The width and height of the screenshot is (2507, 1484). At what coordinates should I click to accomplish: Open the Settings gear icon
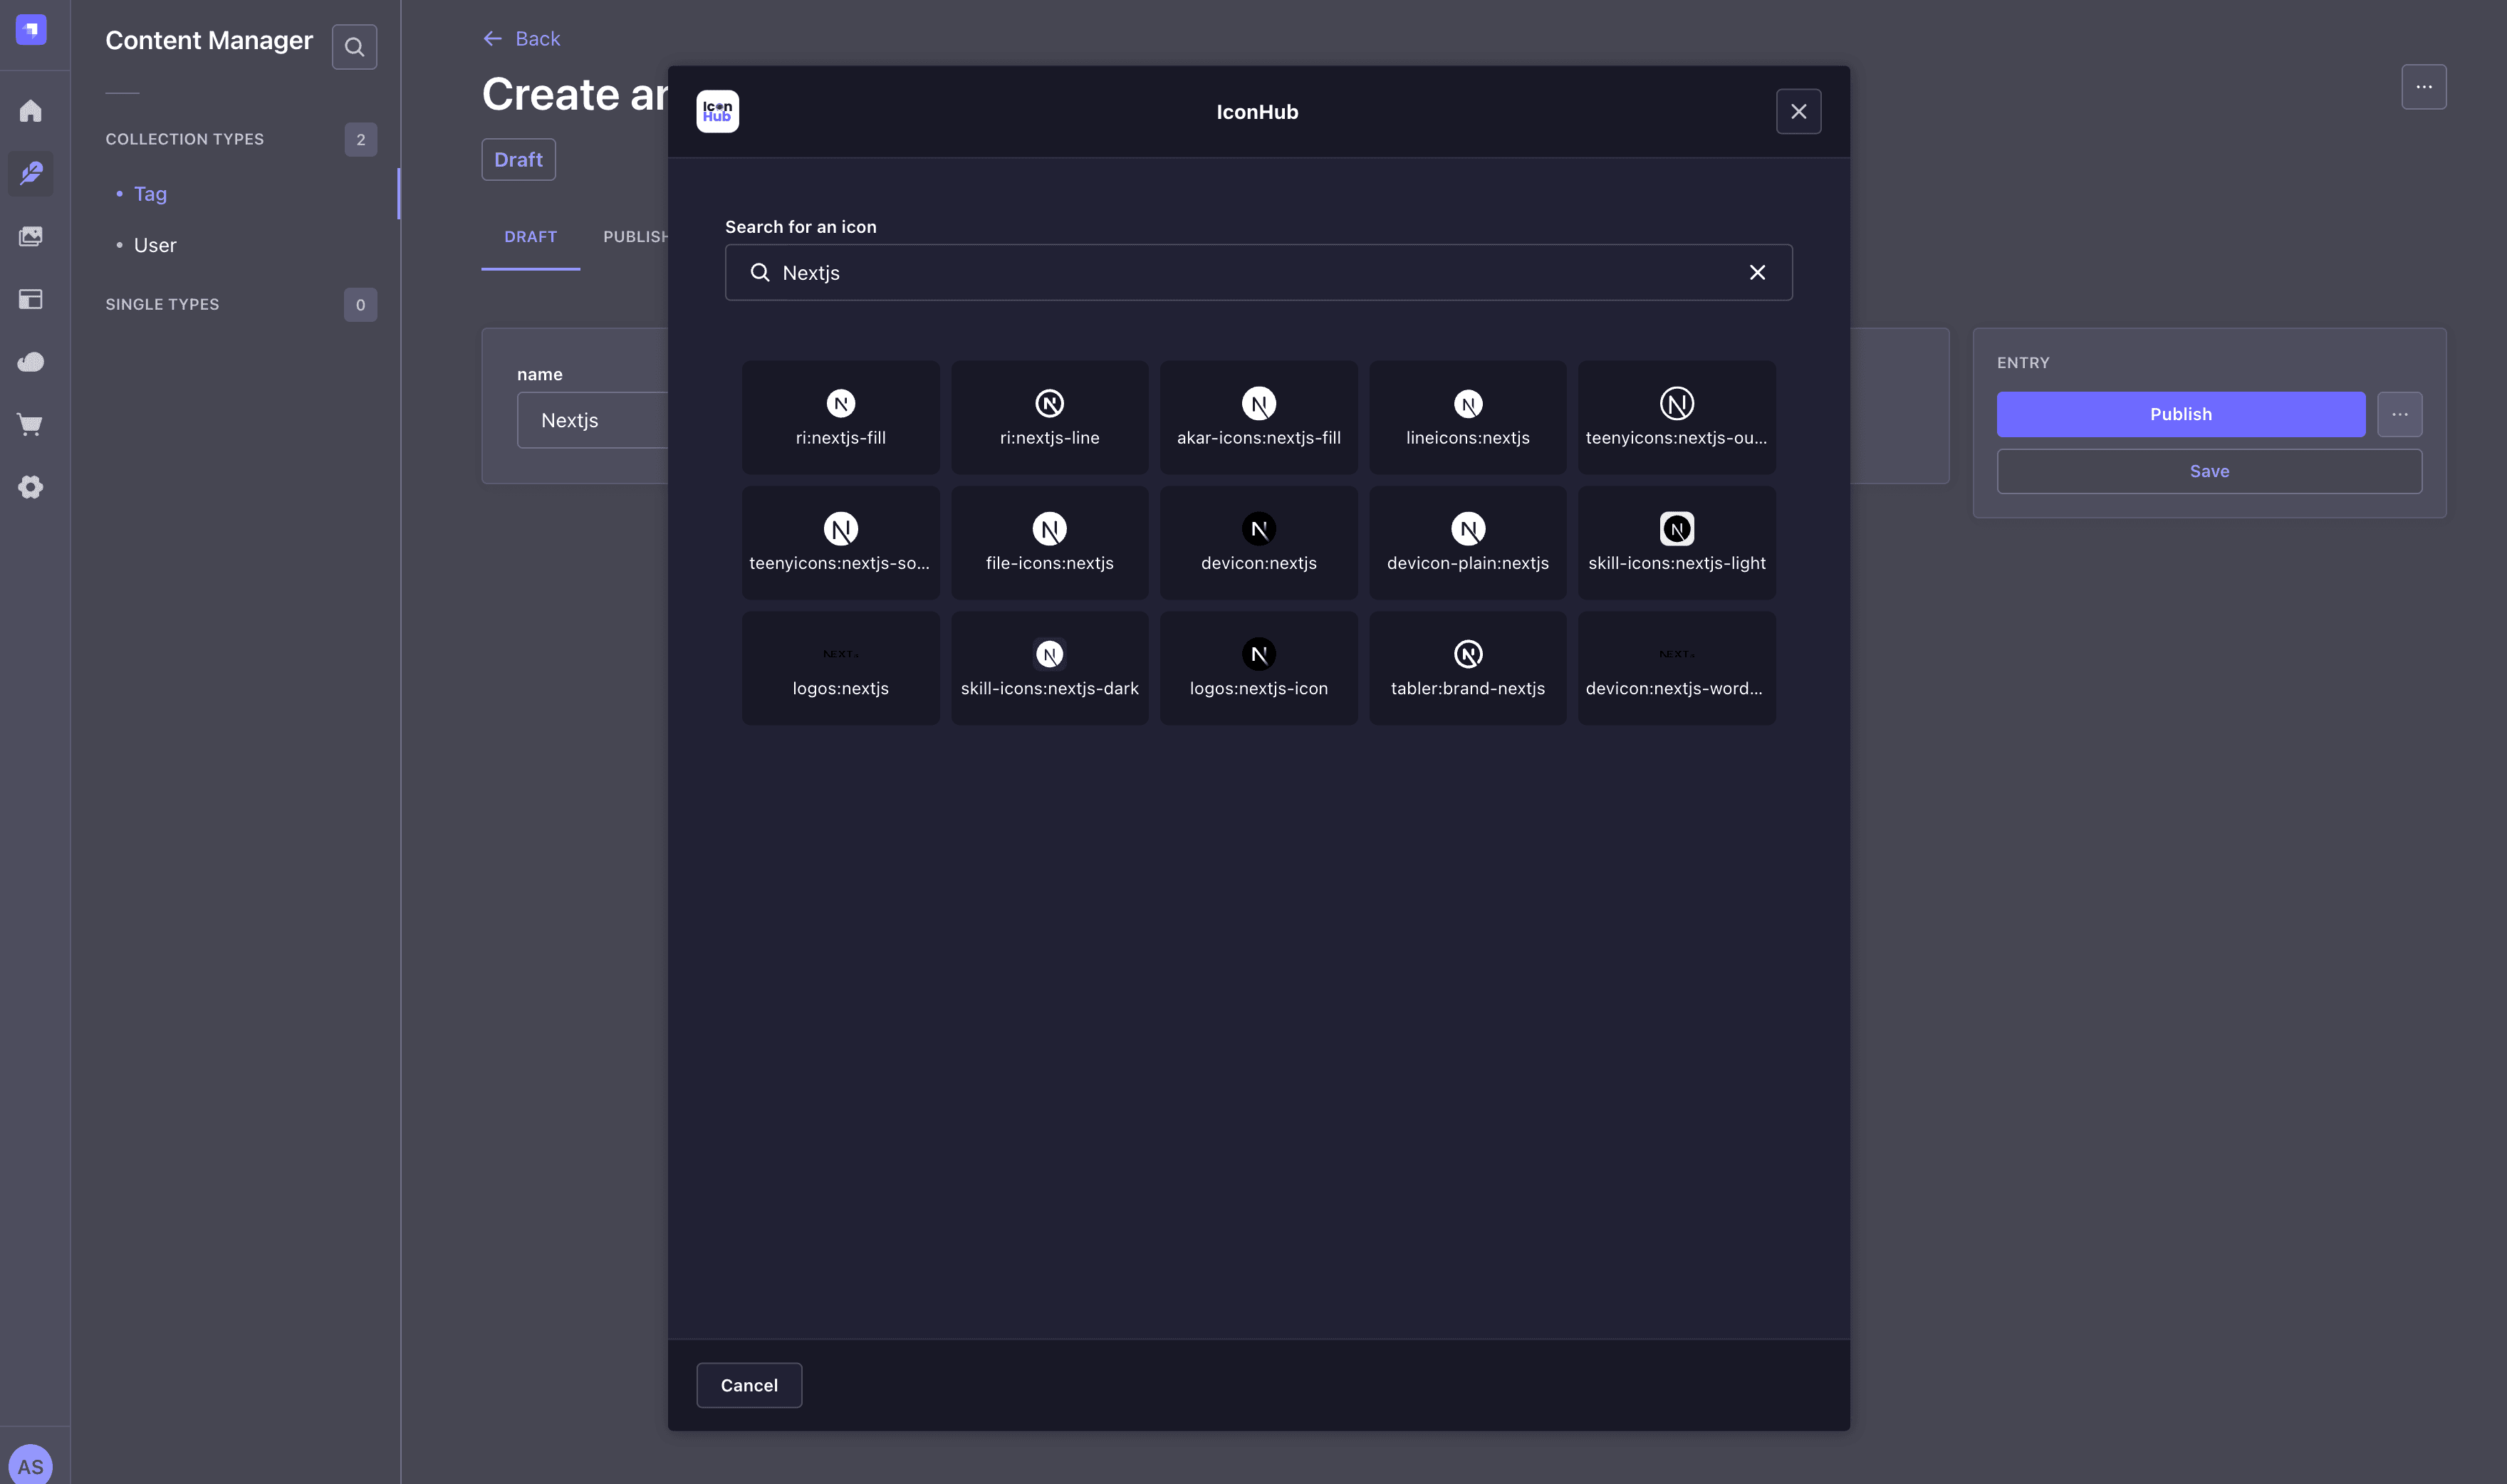point(31,487)
